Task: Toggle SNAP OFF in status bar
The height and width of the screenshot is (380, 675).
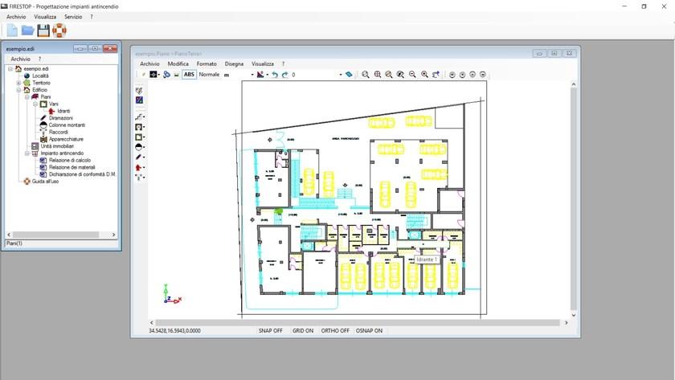Action: (x=270, y=330)
